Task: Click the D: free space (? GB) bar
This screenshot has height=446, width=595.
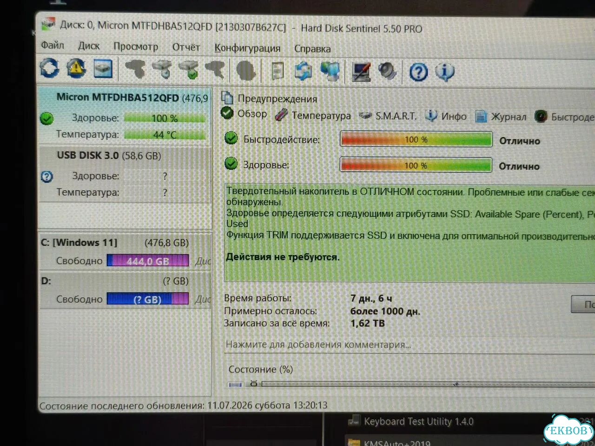Action: (x=148, y=299)
